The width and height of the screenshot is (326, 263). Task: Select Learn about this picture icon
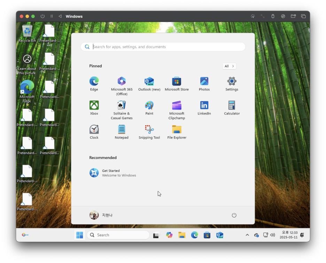[x=27, y=64]
